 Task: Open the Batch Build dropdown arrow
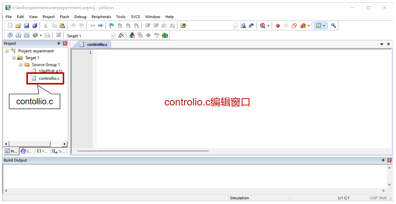(41, 35)
